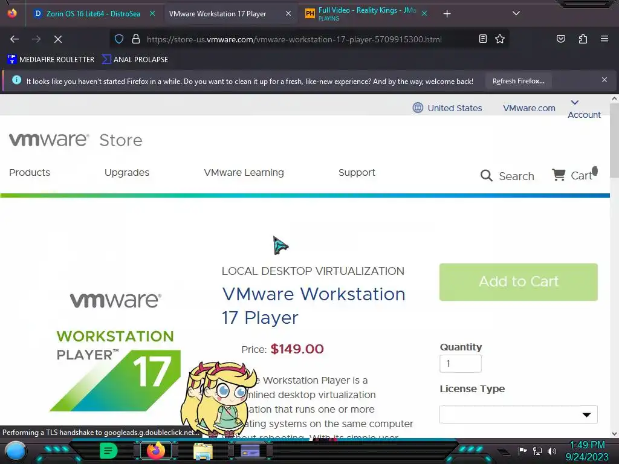Image resolution: width=619 pixels, height=464 pixels.
Task: Click the Firefox taskbar icon
Action: pyautogui.click(x=155, y=451)
